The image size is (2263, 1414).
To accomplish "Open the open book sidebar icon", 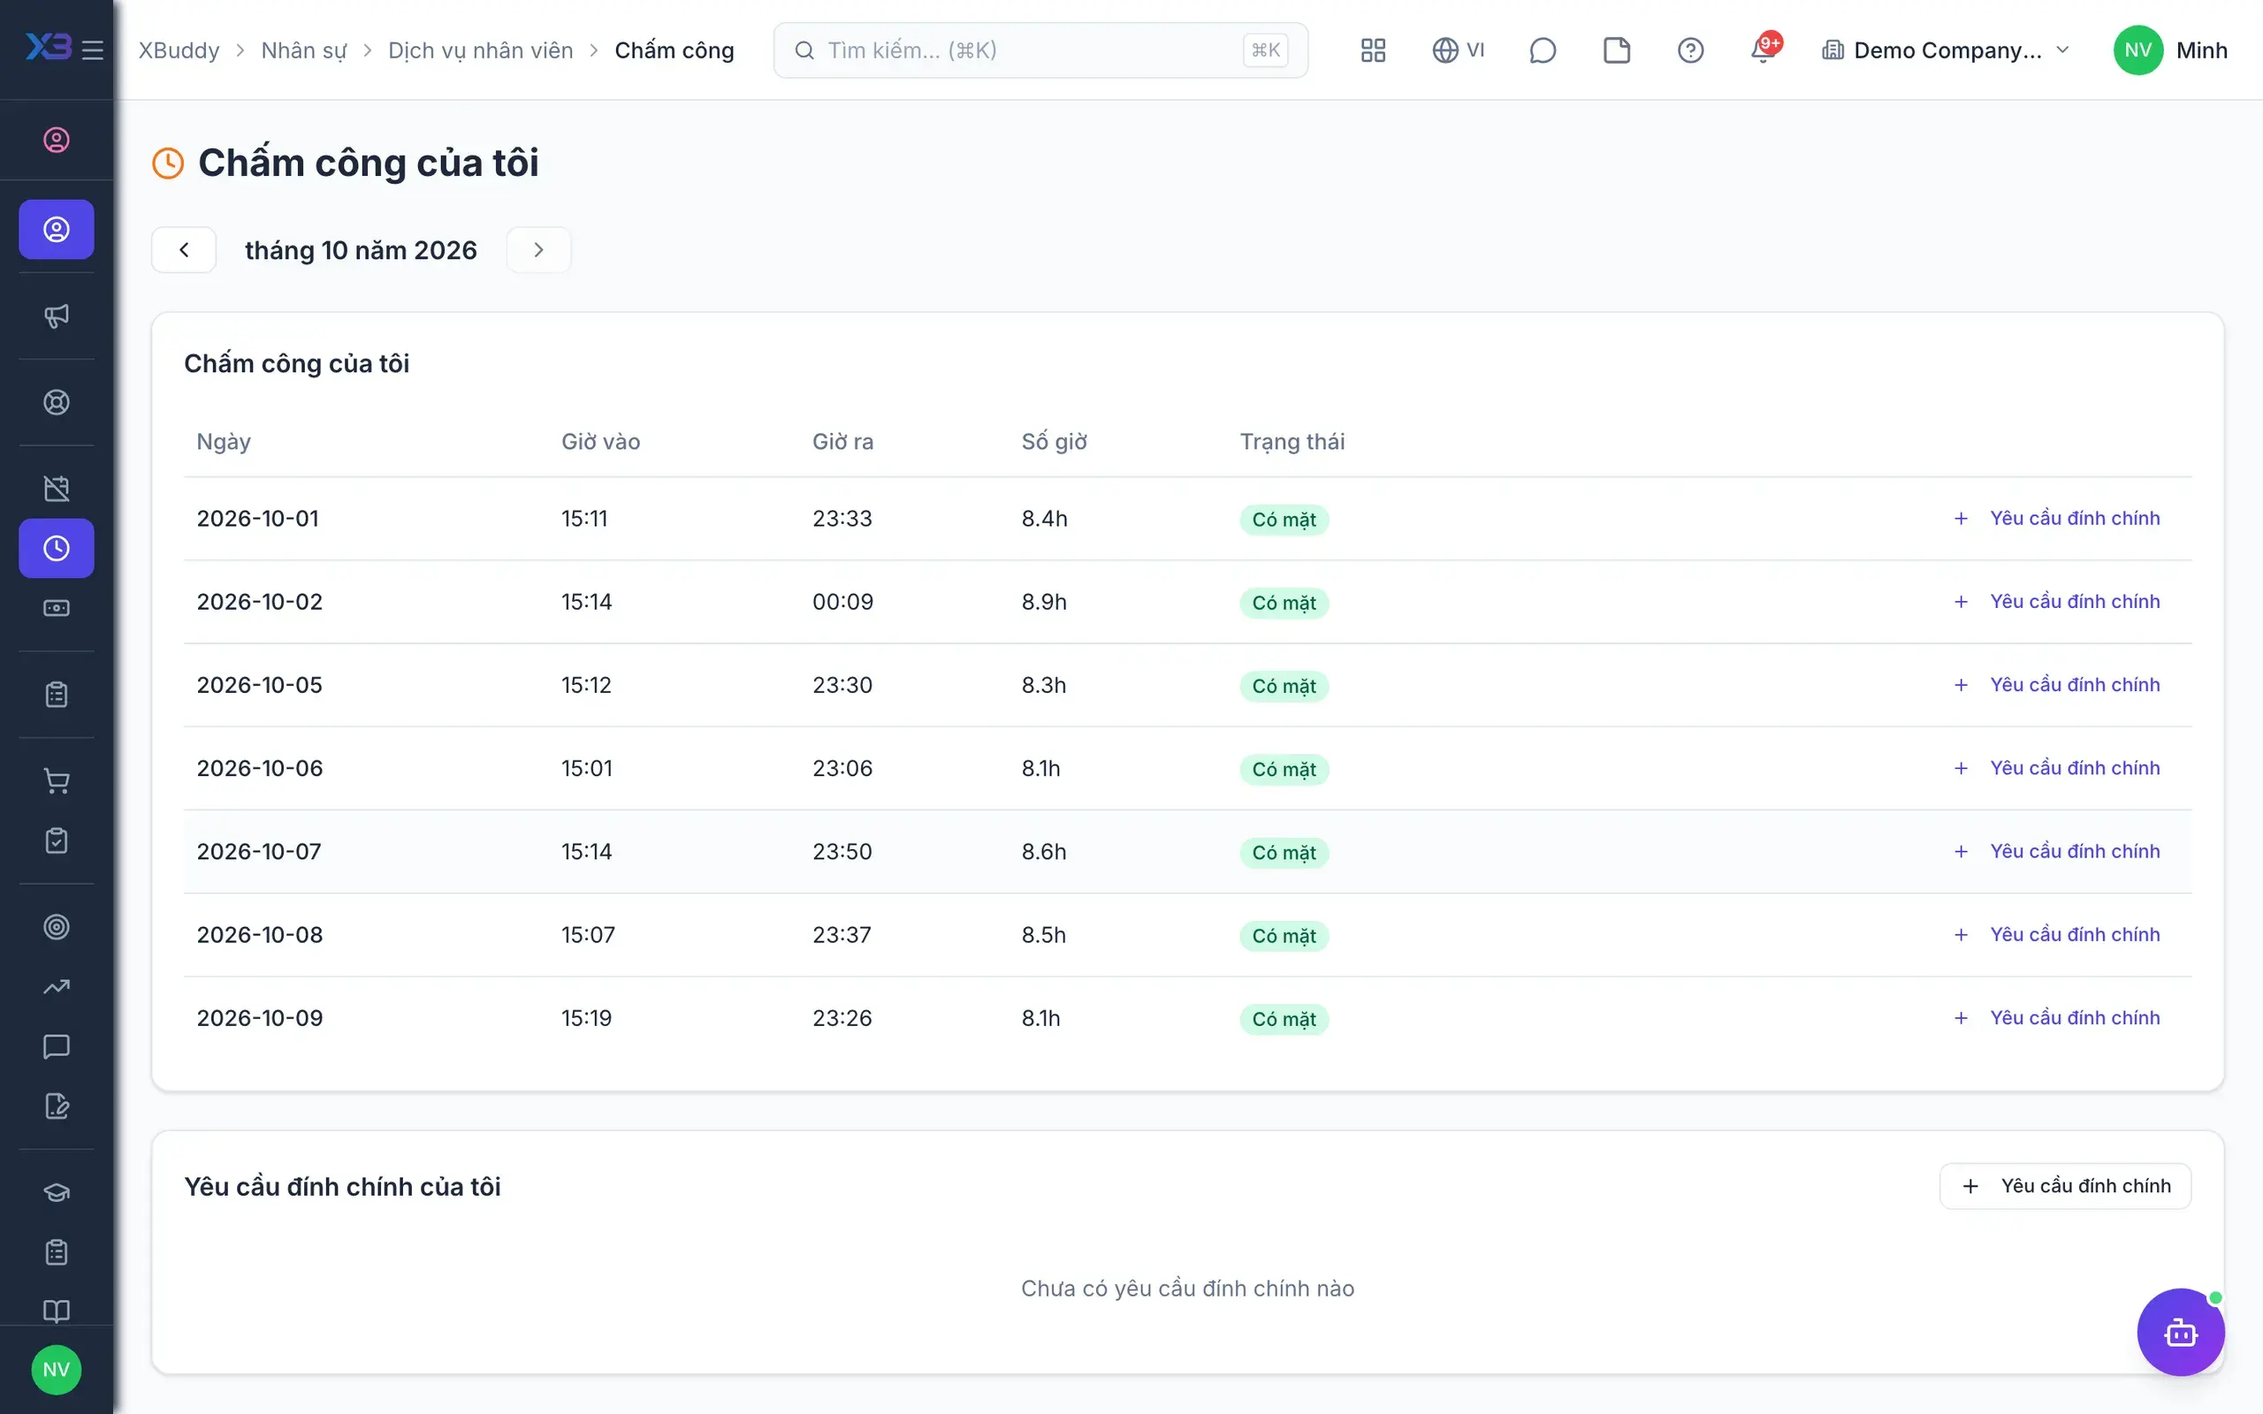I will pyautogui.click(x=56, y=1311).
